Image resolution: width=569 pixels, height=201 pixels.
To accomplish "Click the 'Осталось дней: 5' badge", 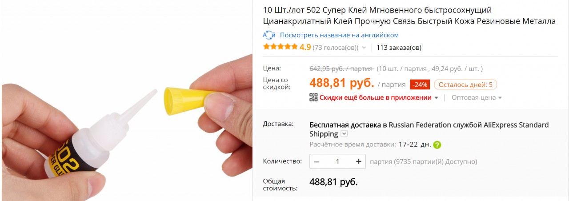I will (465, 84).
